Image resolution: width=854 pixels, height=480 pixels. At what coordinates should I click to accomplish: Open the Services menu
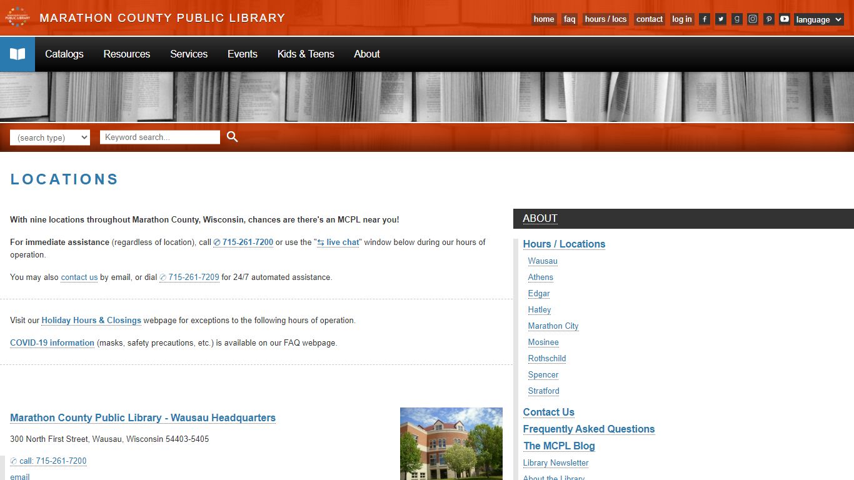[x=189, y=54]
